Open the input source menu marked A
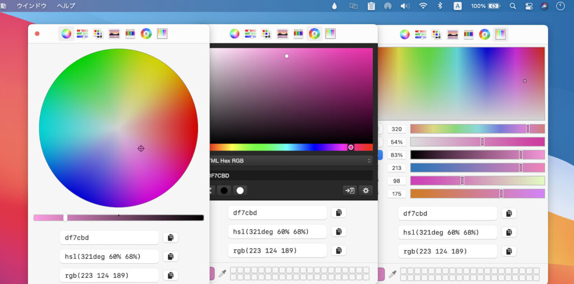 (x=457, y=6)
